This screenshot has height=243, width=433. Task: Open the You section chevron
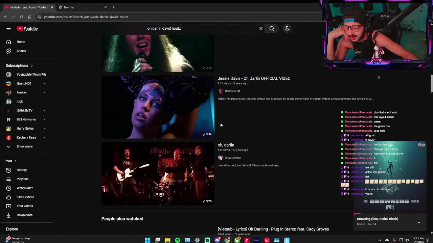[16, 161]
